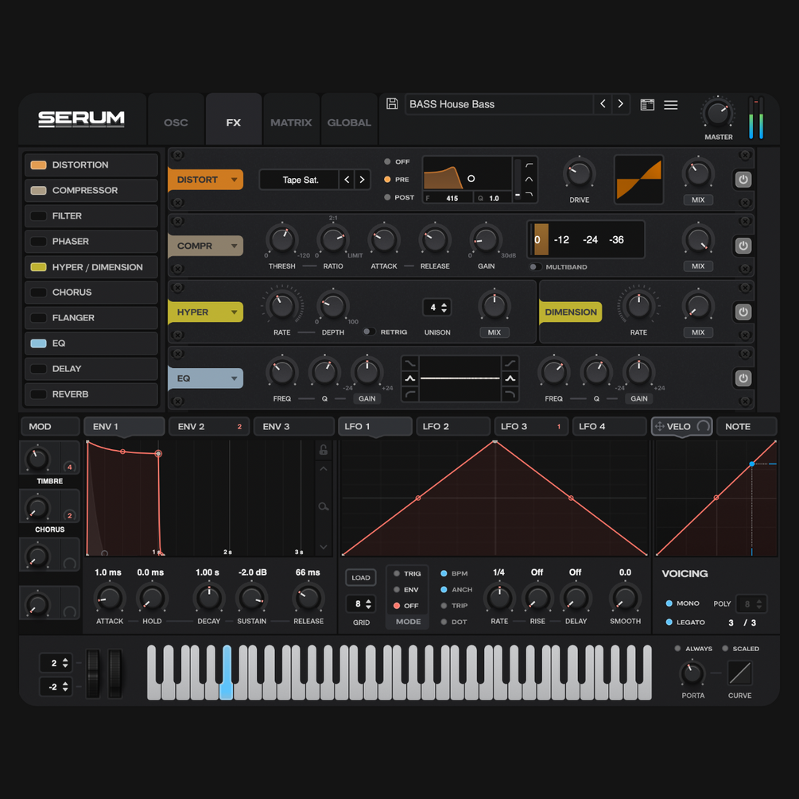Set LFO mode to ENV
This screenshot has height=799, width=799.
coord(405,590)
